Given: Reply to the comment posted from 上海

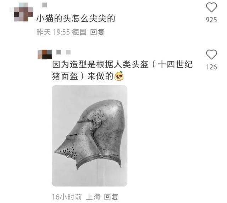Looking at the screenshot, I should pyautogui.click(x=111, y=197).
